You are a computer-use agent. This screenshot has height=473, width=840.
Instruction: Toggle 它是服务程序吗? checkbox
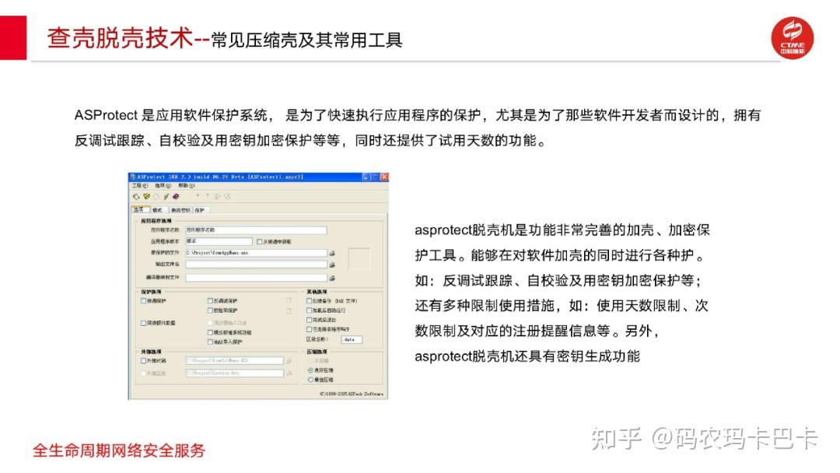coord(309,329)
